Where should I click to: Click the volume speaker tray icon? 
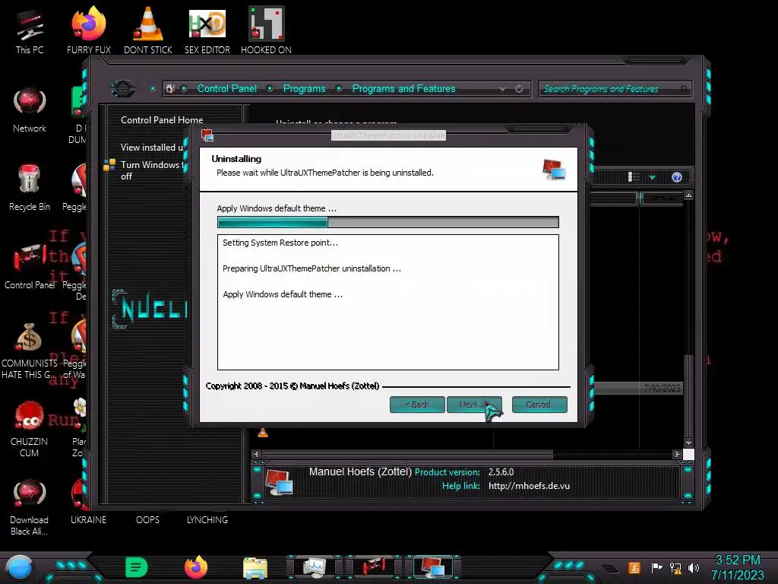[x=694, y=567]
